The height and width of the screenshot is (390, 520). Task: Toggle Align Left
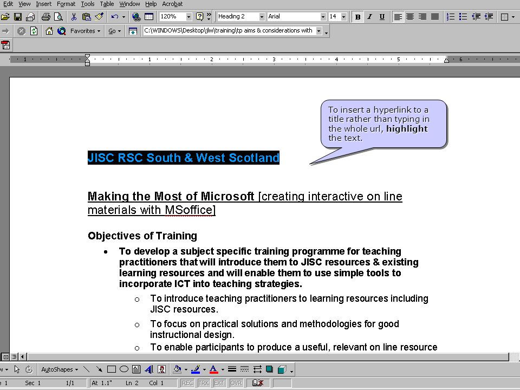398,17
